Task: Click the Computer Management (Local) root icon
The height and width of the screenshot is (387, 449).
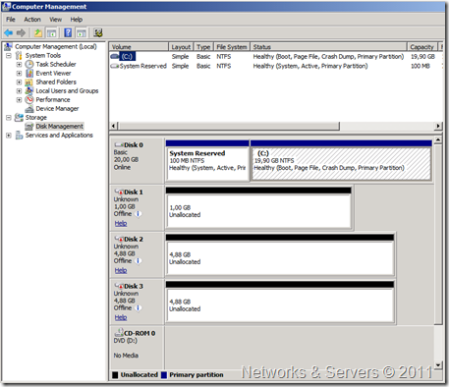Action: click(9, 46)
